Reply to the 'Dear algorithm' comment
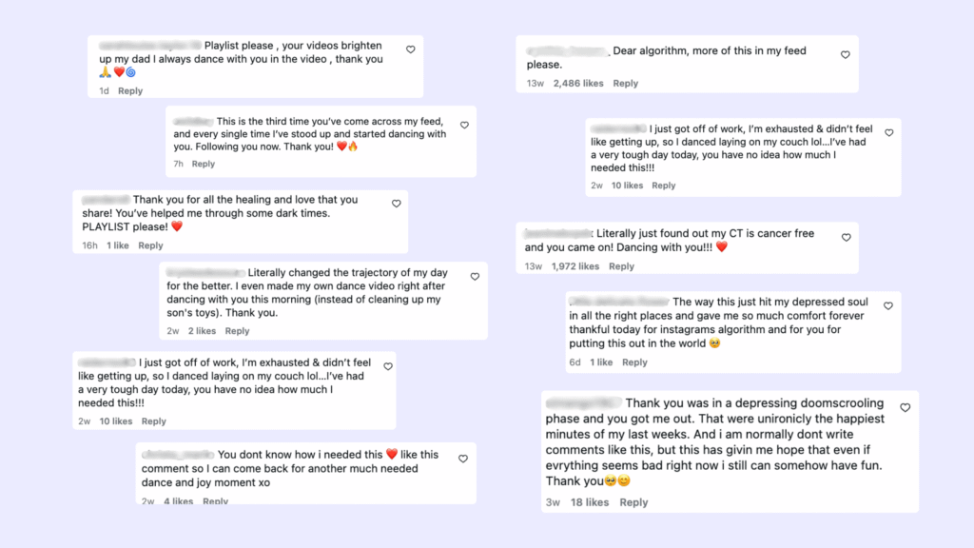 coord(626,84)
